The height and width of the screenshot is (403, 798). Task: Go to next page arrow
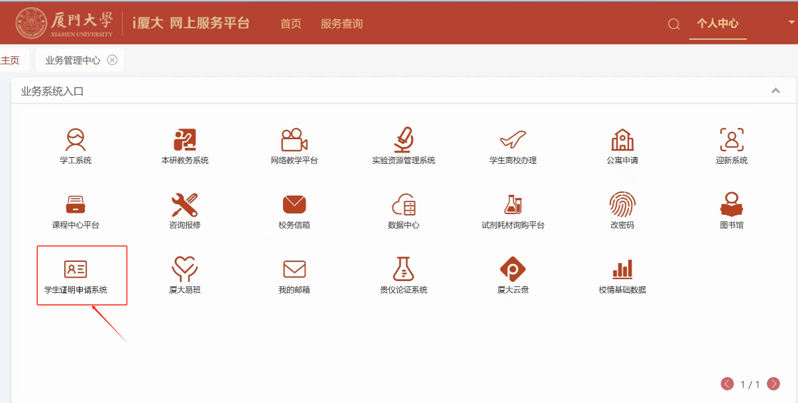(x=773, y=384)
